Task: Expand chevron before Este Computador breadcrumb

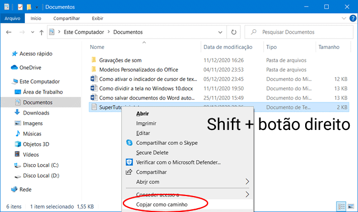Action: pos(59,32)
